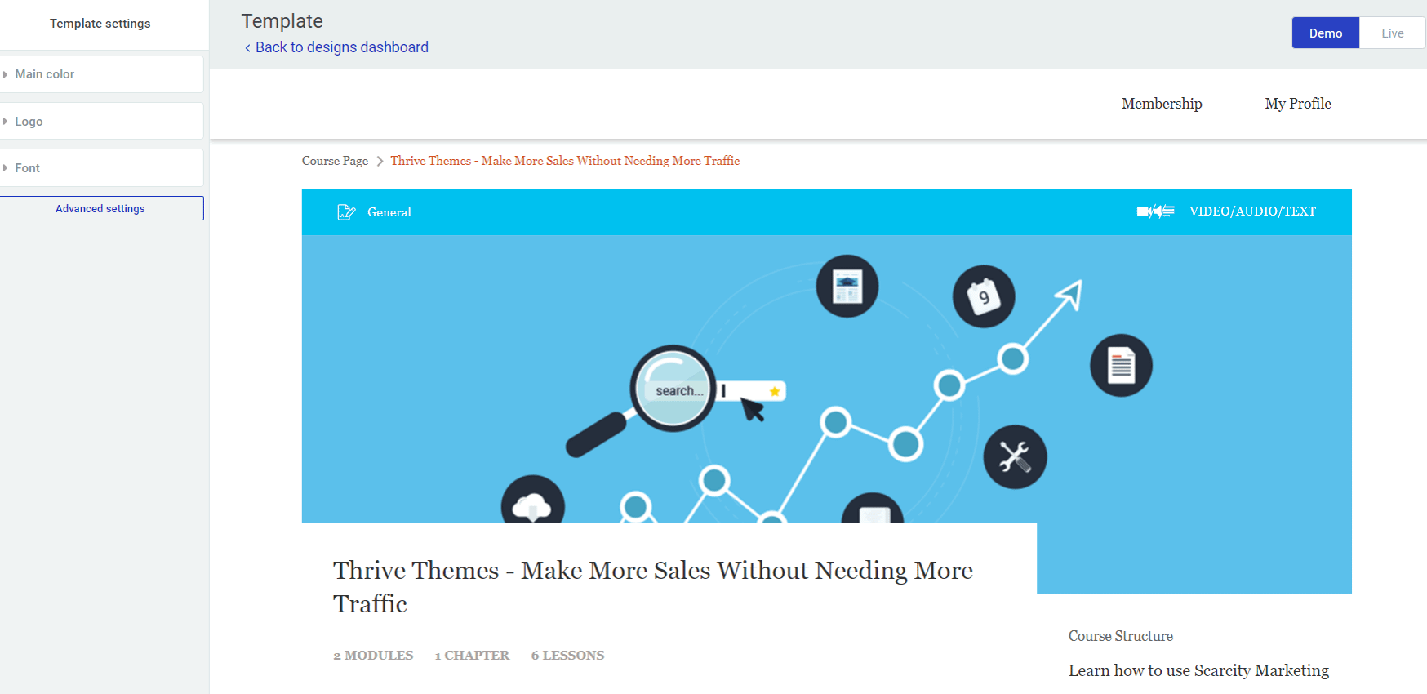Click the calendar circle icon in banner

click(x=984, y=296)
